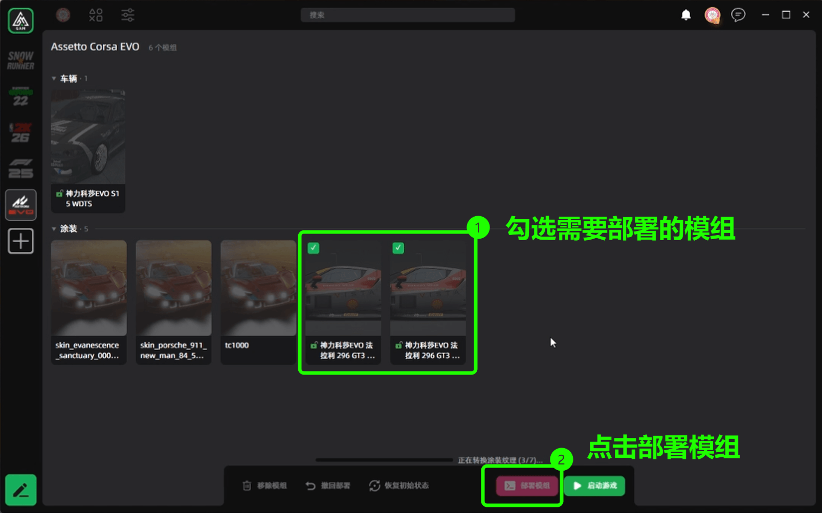Open the apps grid icon in toolbar
Image resolution: width=822 pixels, height=513 pixels.
(x=96, y=15)
